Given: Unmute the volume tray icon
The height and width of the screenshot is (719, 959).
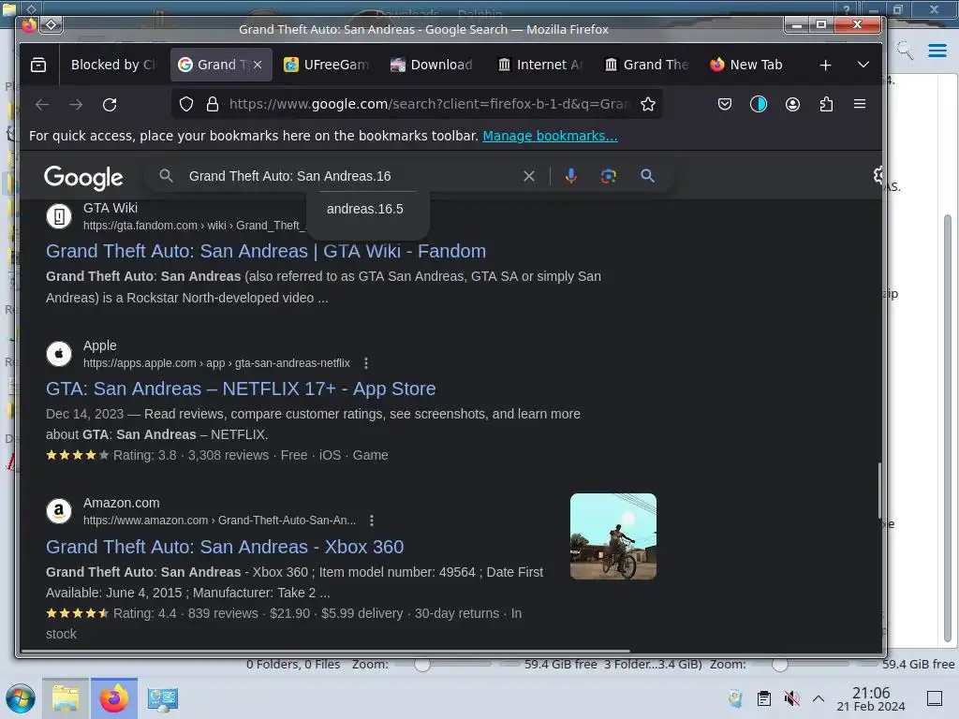Looking at the screenshot, I should (x=791, y=698).
